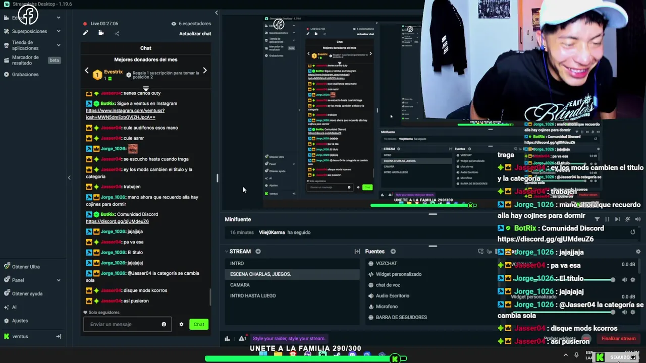Collapse the donors banner using the small down handle
Image resolution: width=646 pixels, height=363 pixels.
[x=146, y=89]
